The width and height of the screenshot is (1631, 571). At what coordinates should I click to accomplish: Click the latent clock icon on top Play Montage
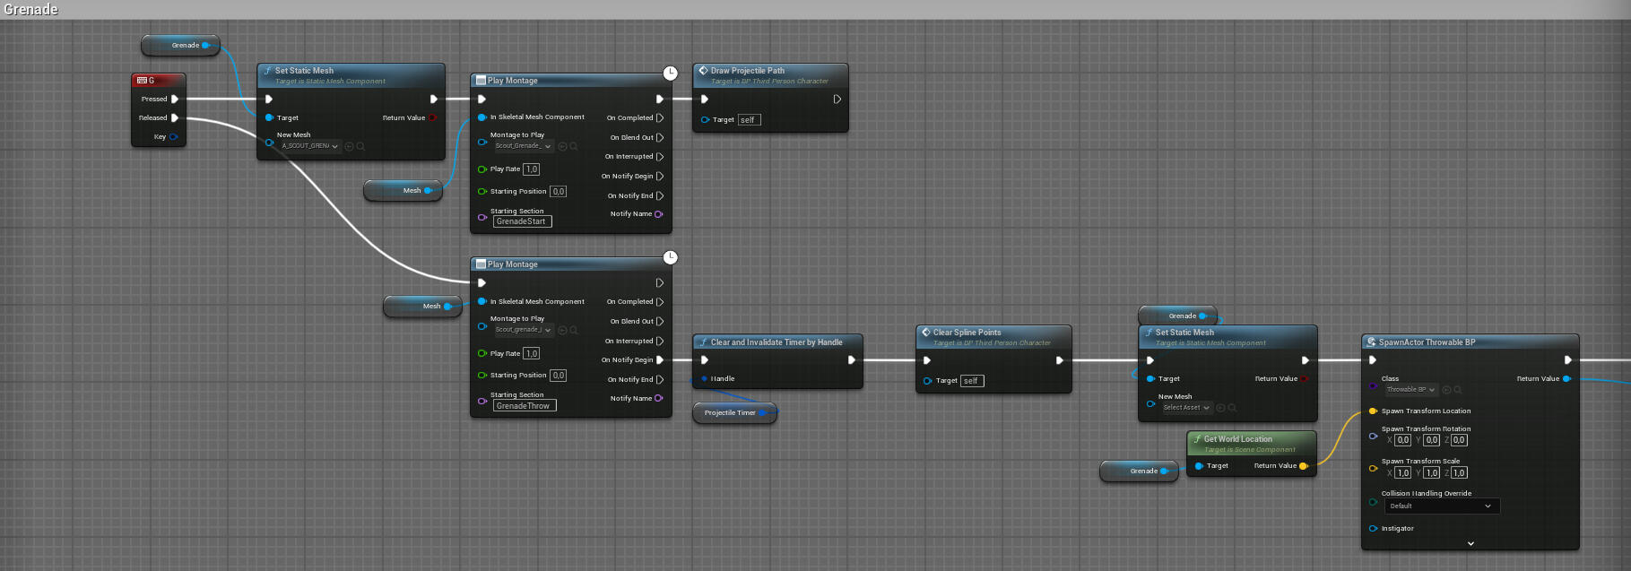pyautogui.click(x=670, y=73)
